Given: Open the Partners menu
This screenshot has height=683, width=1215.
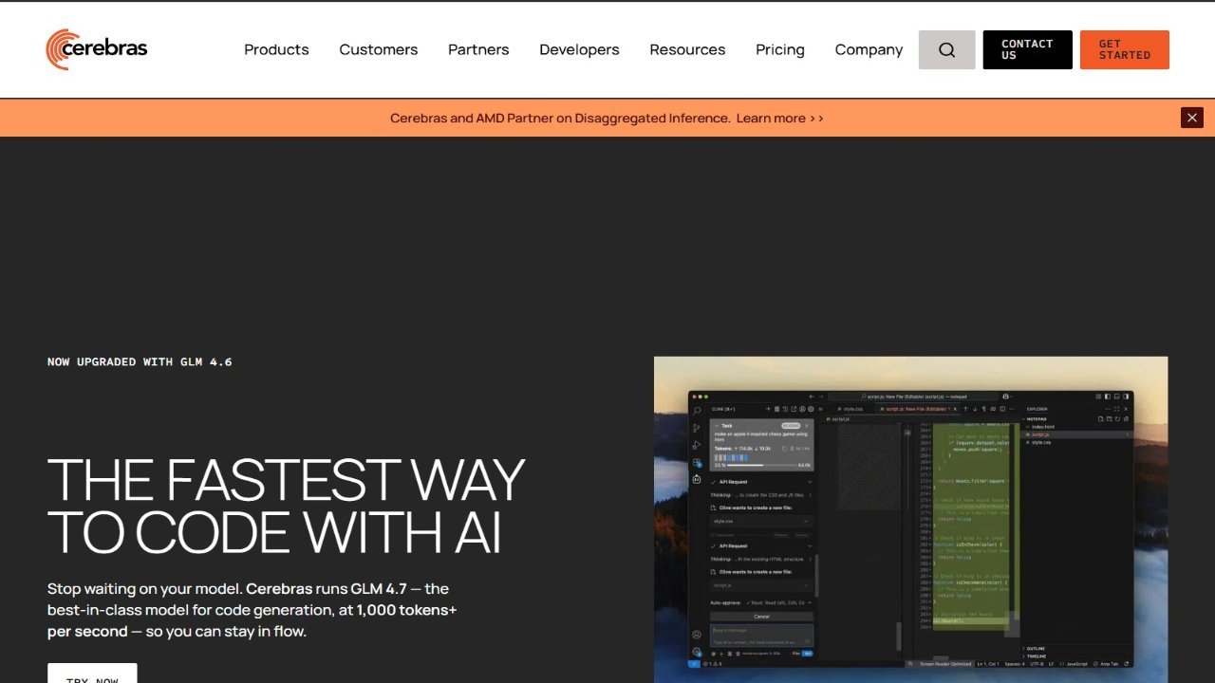Looking at the screenshot, I should coord(478,50).
